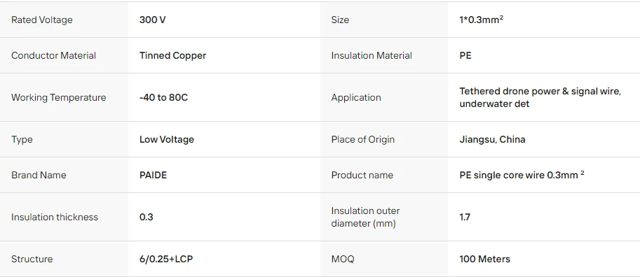Select the Jiangsu, China value
The width and height of the screenshot is (640, 277).
[492, 139]
